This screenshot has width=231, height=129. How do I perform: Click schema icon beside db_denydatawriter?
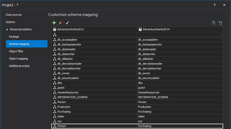click(55, 68)
